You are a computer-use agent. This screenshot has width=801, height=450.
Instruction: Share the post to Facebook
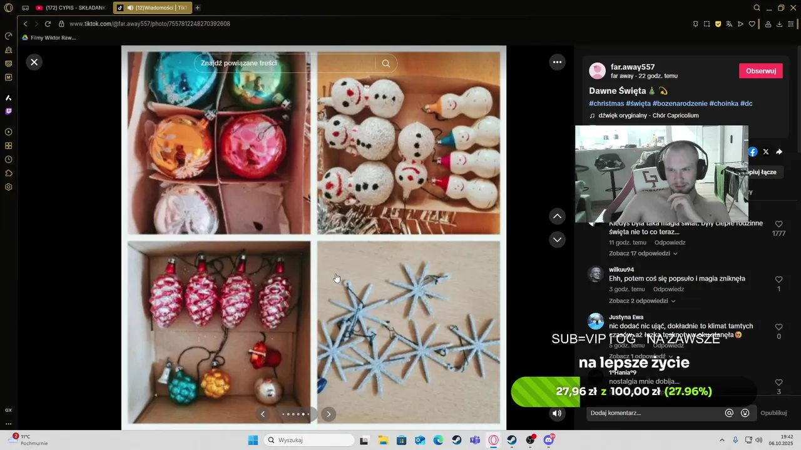[x=753, y=152]
